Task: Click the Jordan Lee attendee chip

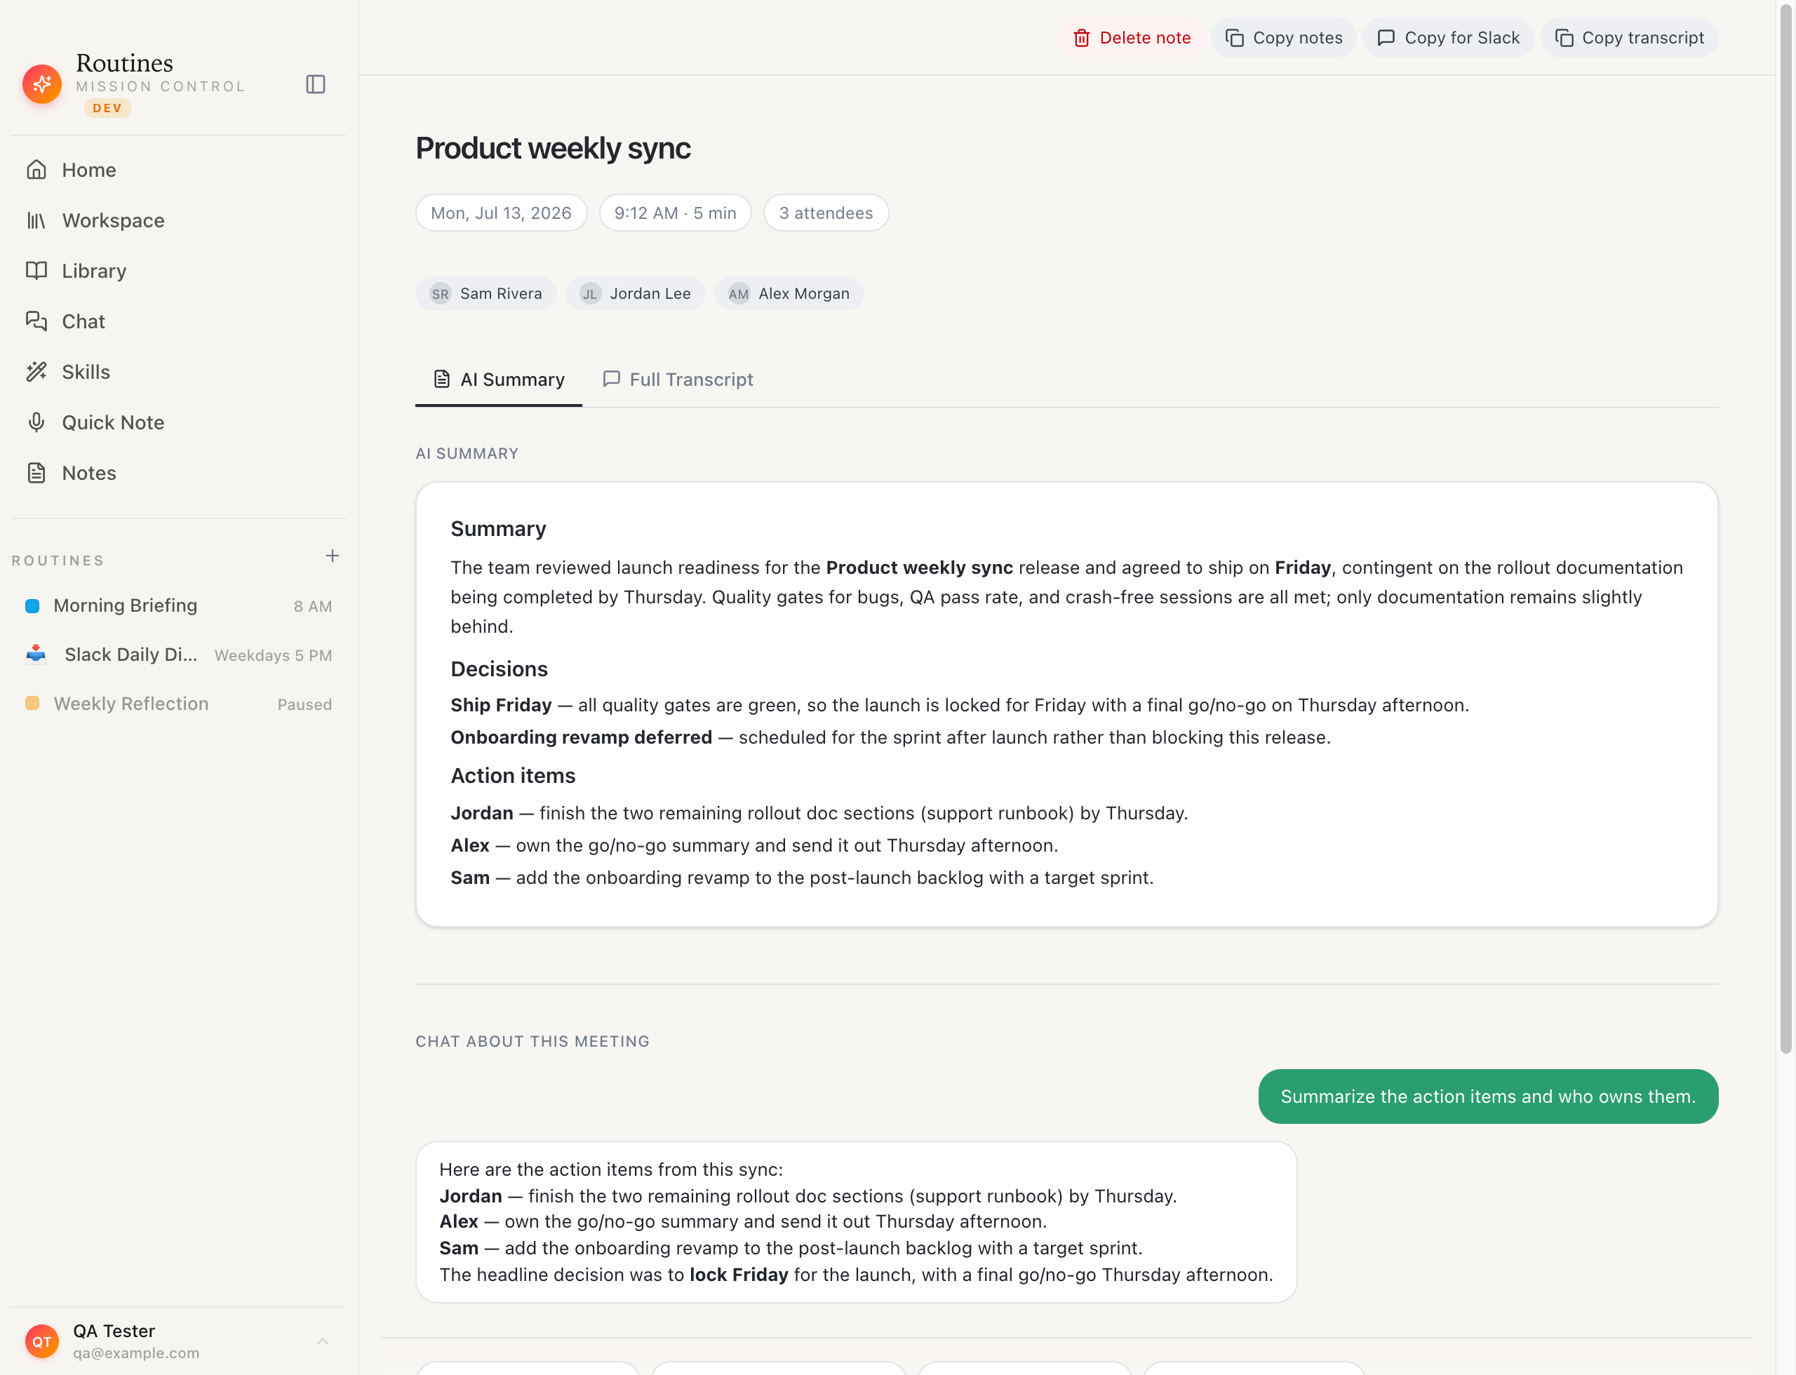Action: 635,294
